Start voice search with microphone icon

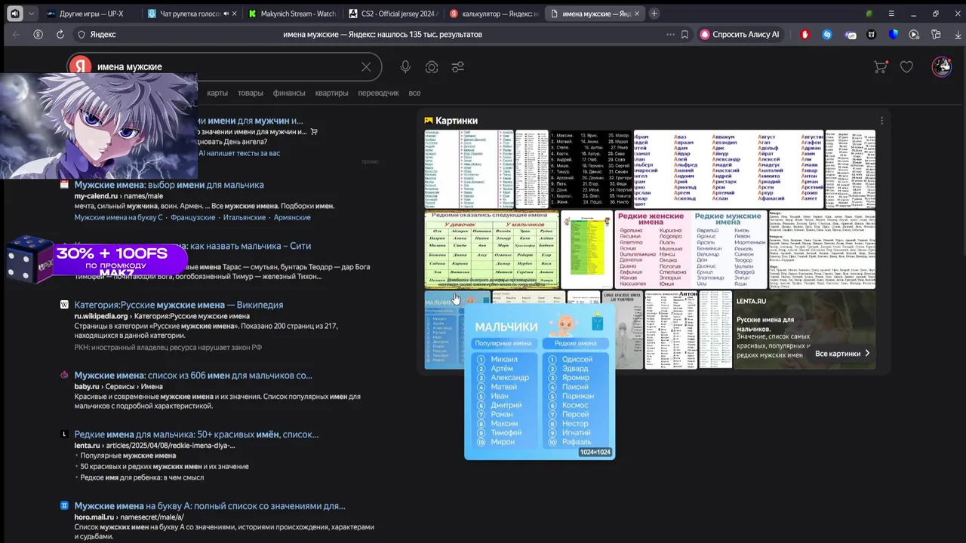pos(405,67)
